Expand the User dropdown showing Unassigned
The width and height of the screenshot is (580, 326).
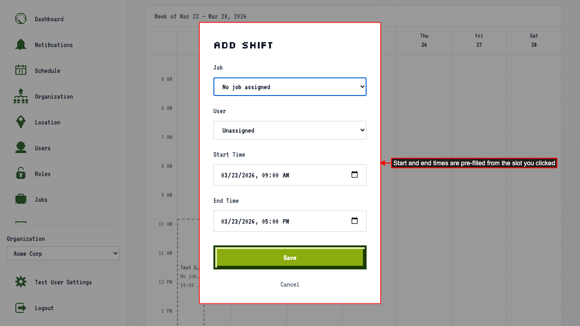point(290,130)
